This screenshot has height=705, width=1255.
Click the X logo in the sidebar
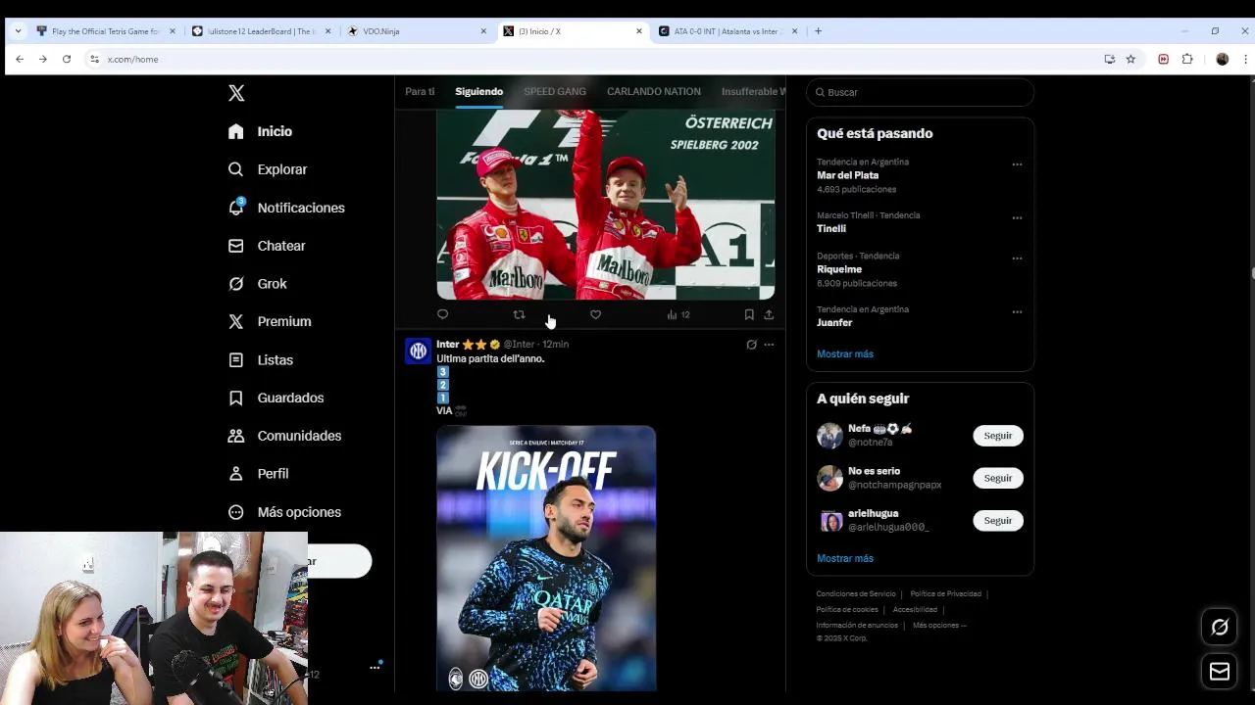(236, 93)
